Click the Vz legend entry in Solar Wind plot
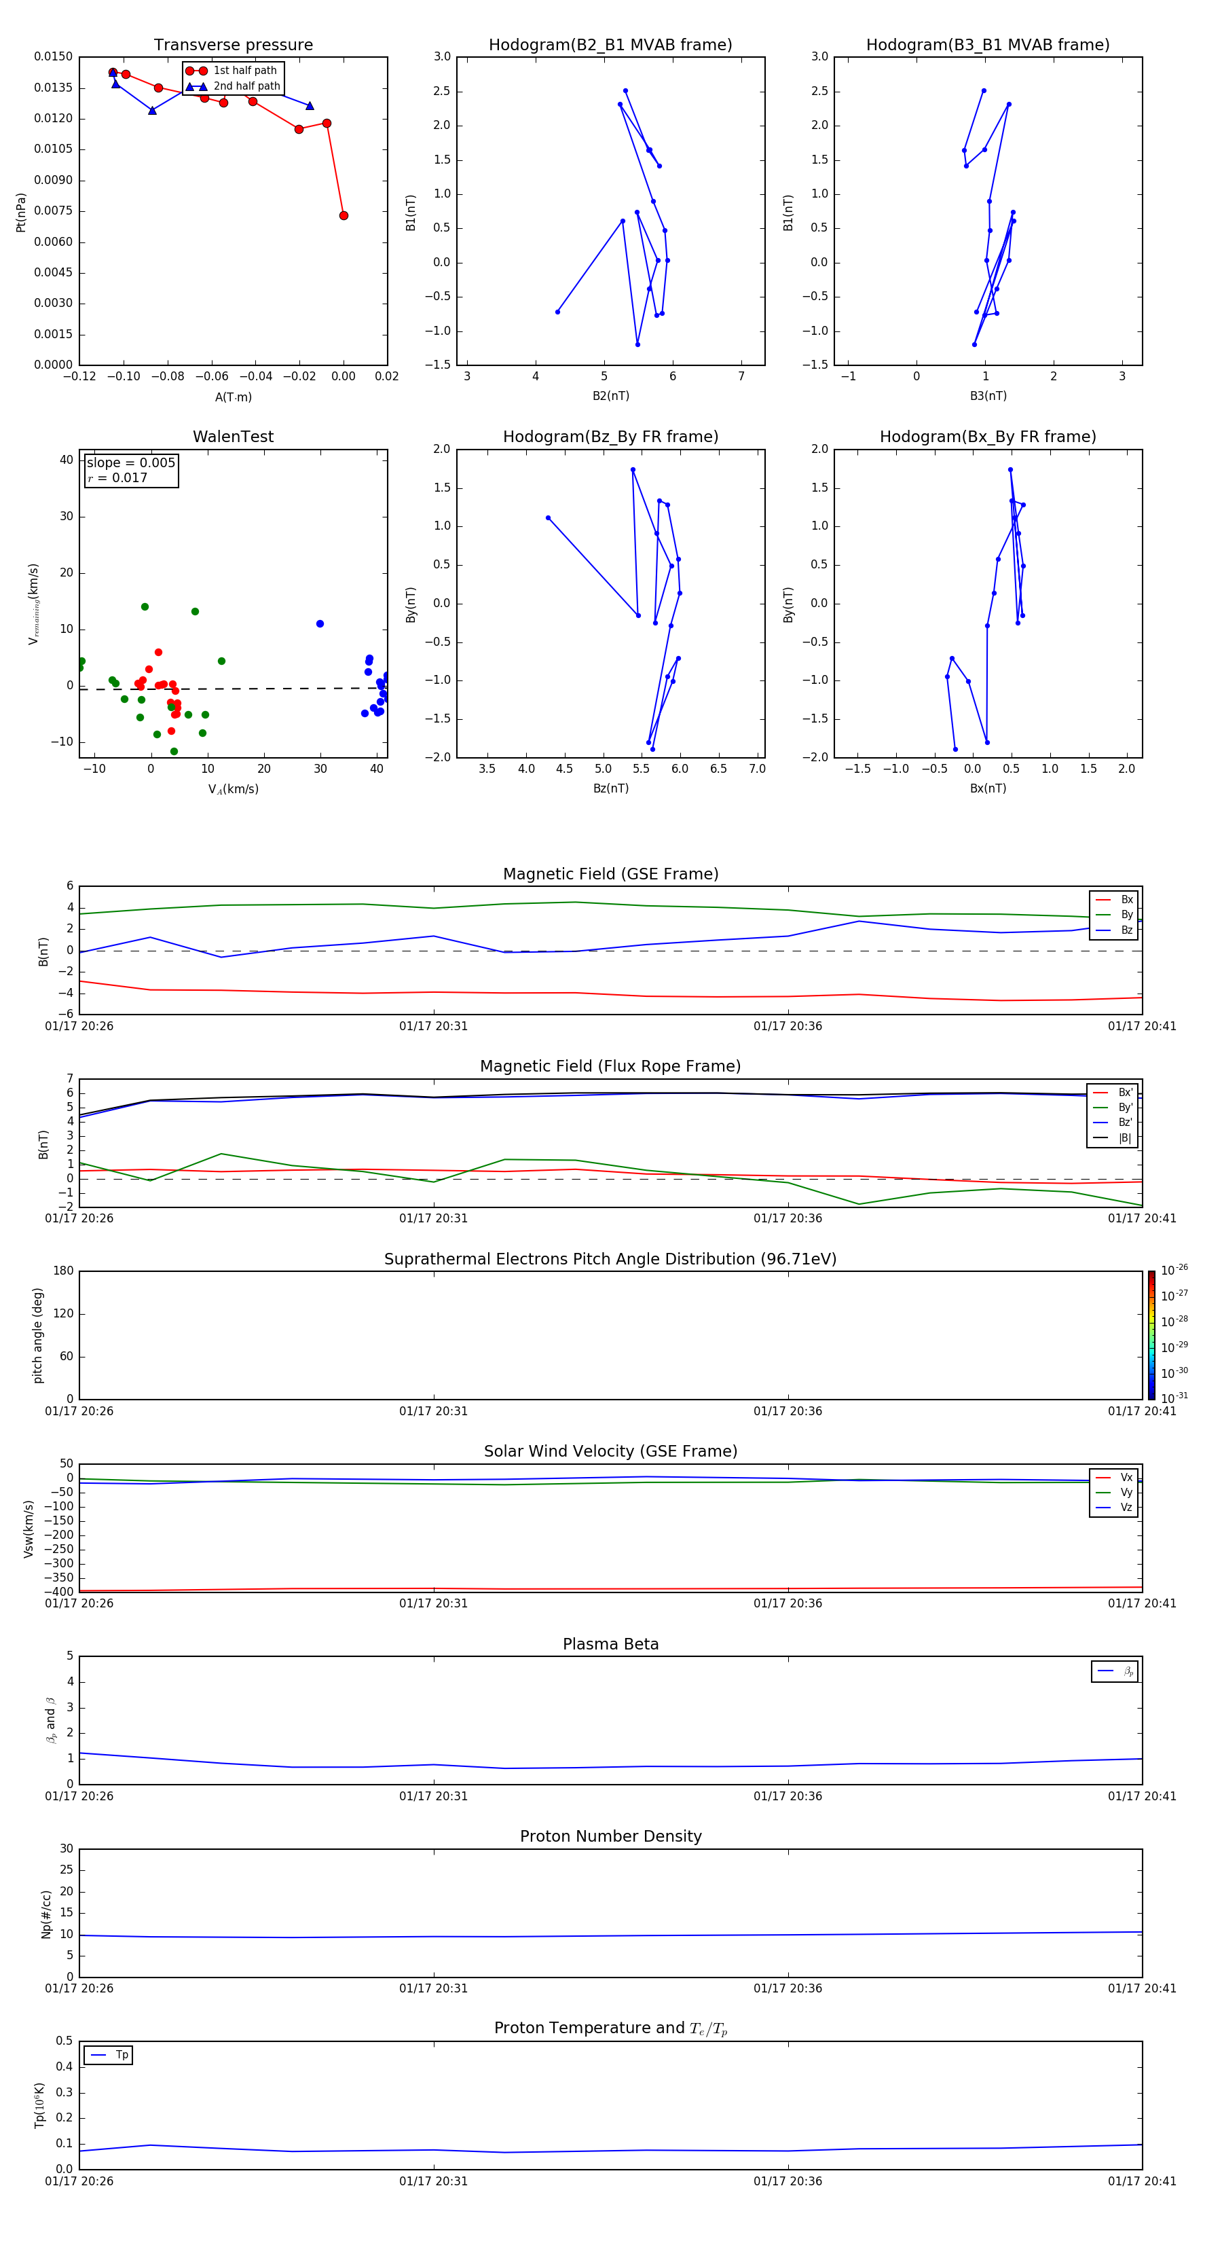The height and width of the screenshot is (2241, 1222). 1114,1508
